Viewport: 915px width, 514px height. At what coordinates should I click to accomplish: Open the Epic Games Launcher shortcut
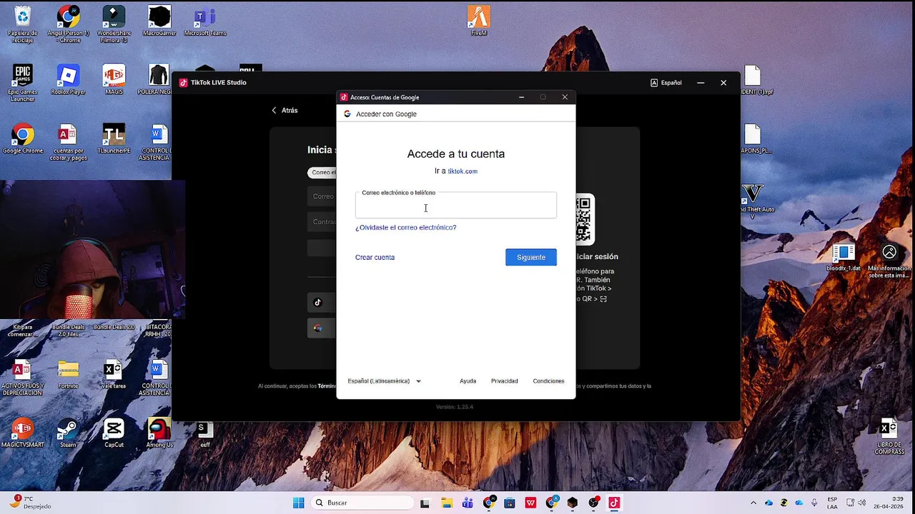tap(23, 83)
